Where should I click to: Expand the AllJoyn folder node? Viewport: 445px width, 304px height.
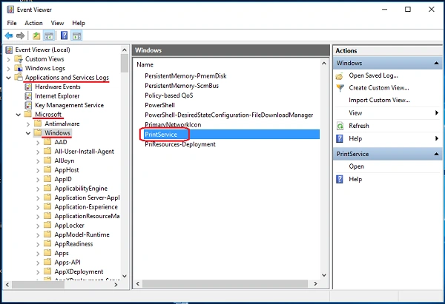click(38, 161)
